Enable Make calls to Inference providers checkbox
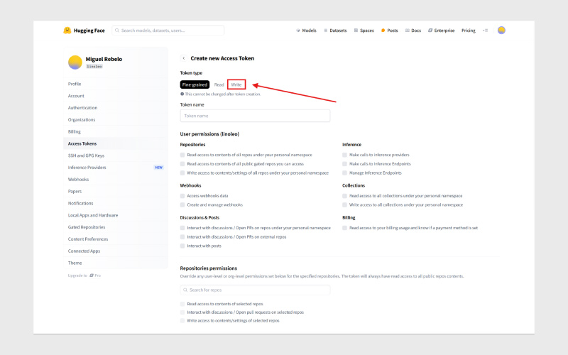This screenshot has width=568, height=355. [344, 155]
